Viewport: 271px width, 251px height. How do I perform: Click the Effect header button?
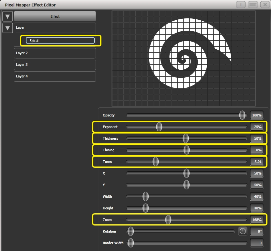pyautogui.click(x=55, y=16)
